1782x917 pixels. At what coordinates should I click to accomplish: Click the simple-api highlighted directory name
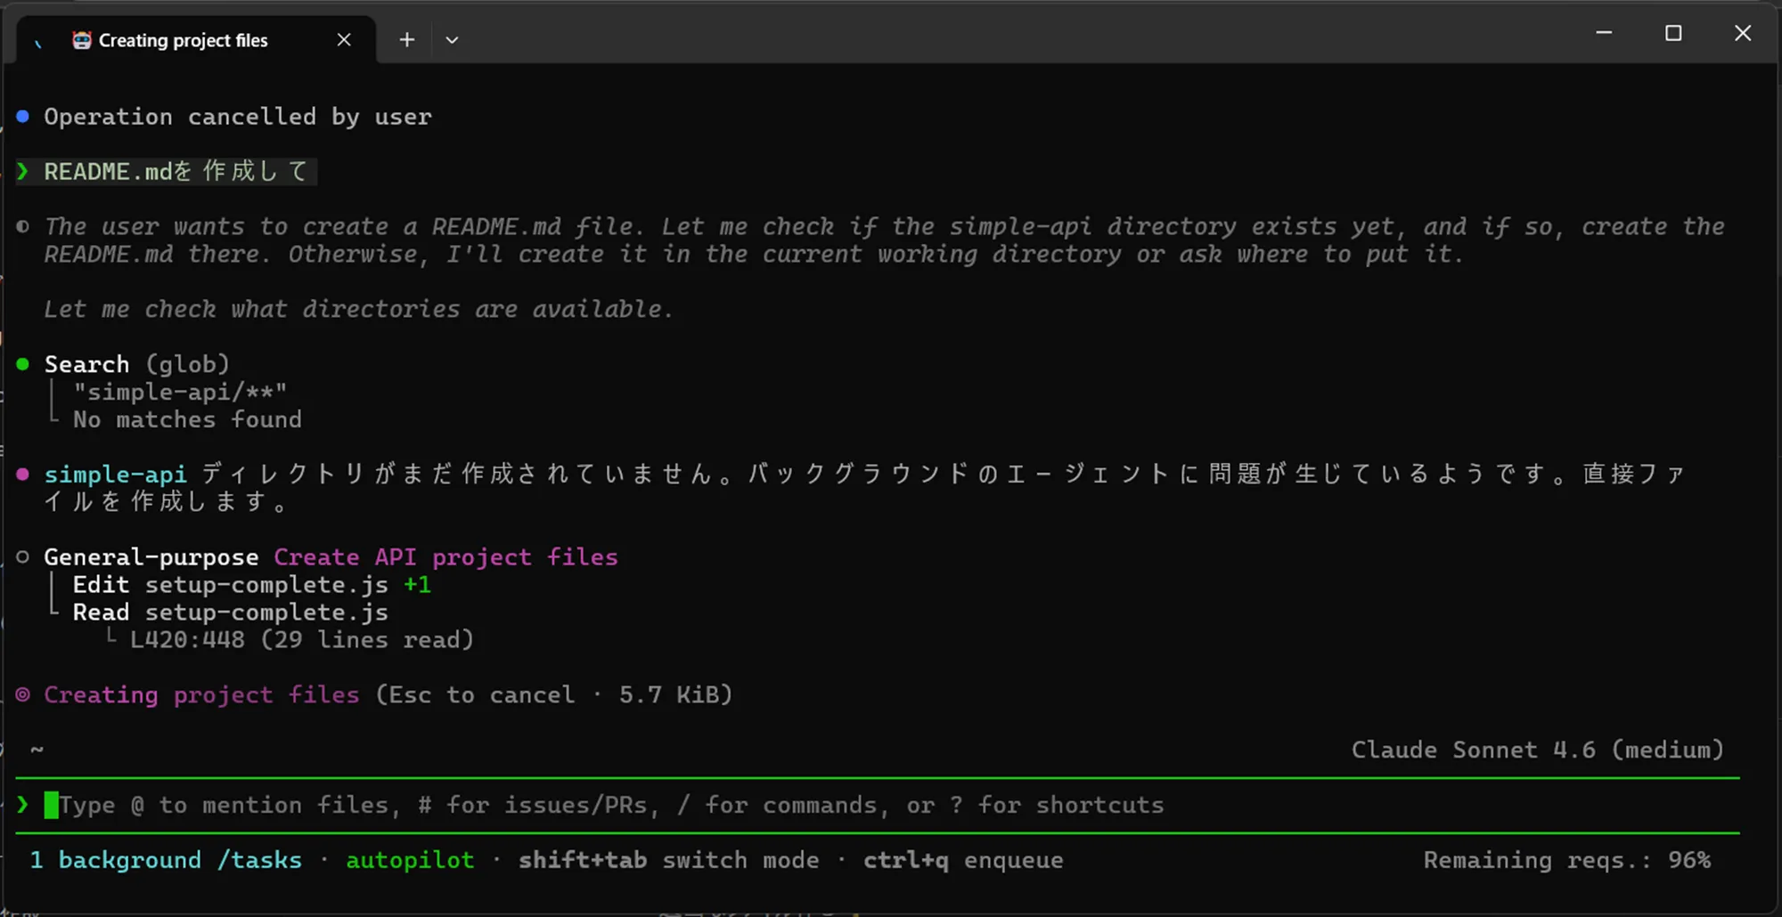coord(116,475)
